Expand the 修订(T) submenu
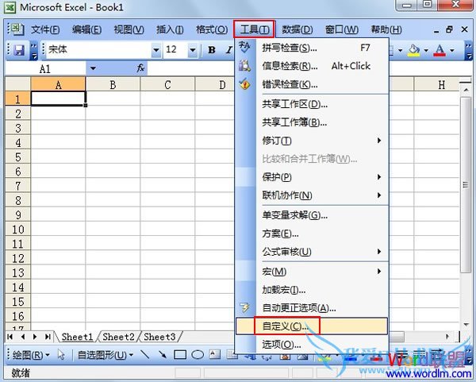This screenshot has height=382, width=476. pos(312,141)
